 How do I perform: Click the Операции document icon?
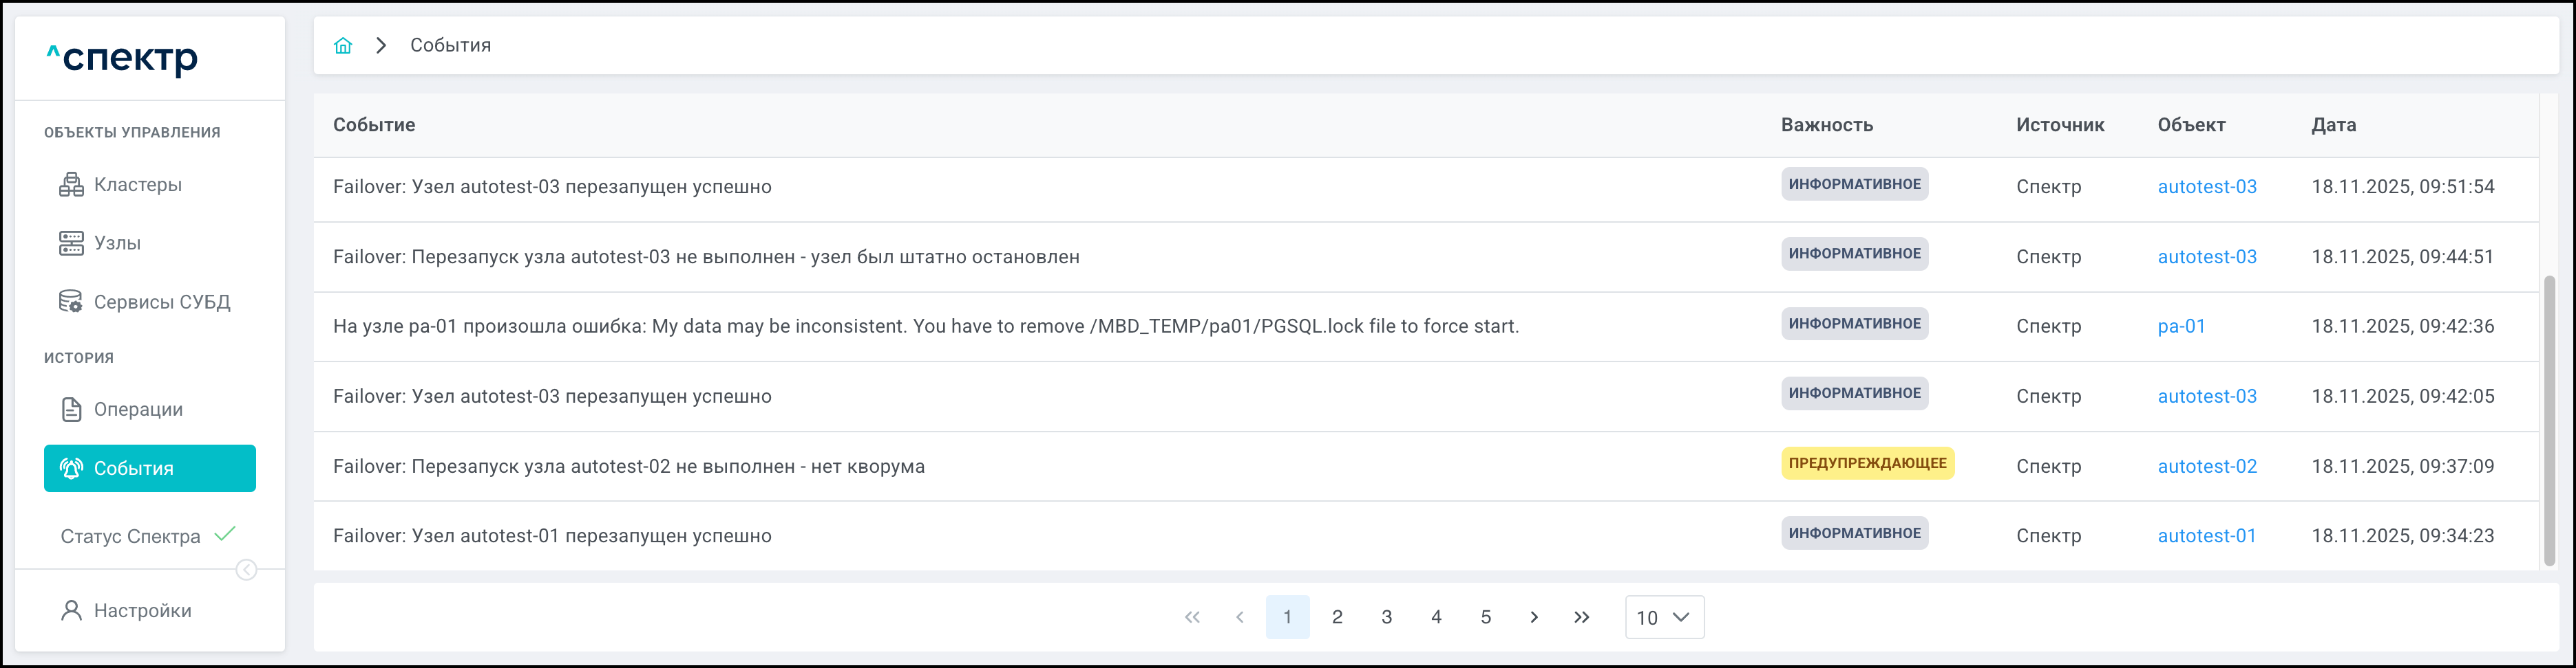pos(71,410)
